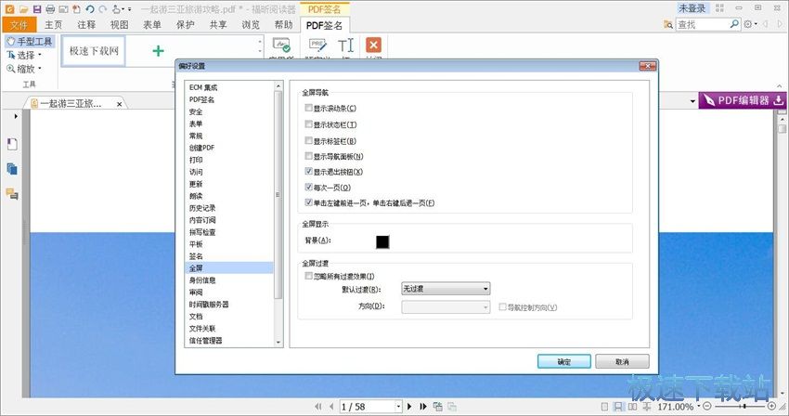Undo last action with the blue arrow icon

pyautogui.click(x=89, y=9)
